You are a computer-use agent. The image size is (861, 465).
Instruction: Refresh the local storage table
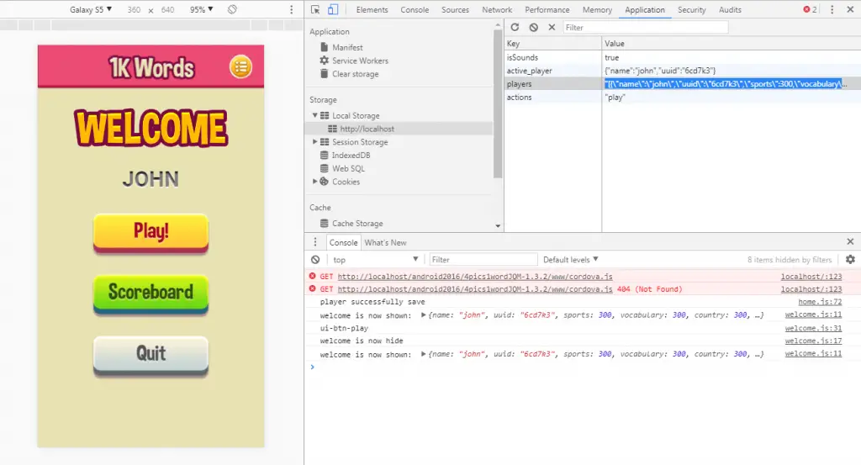(515, 28)
